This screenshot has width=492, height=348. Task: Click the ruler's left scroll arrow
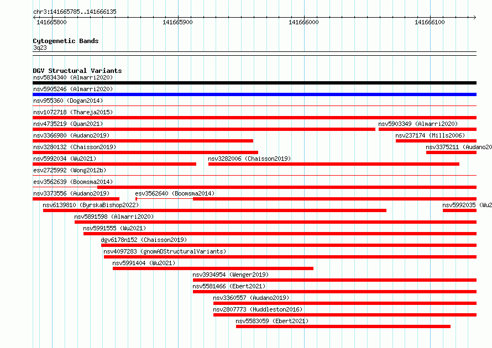coord(34,17)
